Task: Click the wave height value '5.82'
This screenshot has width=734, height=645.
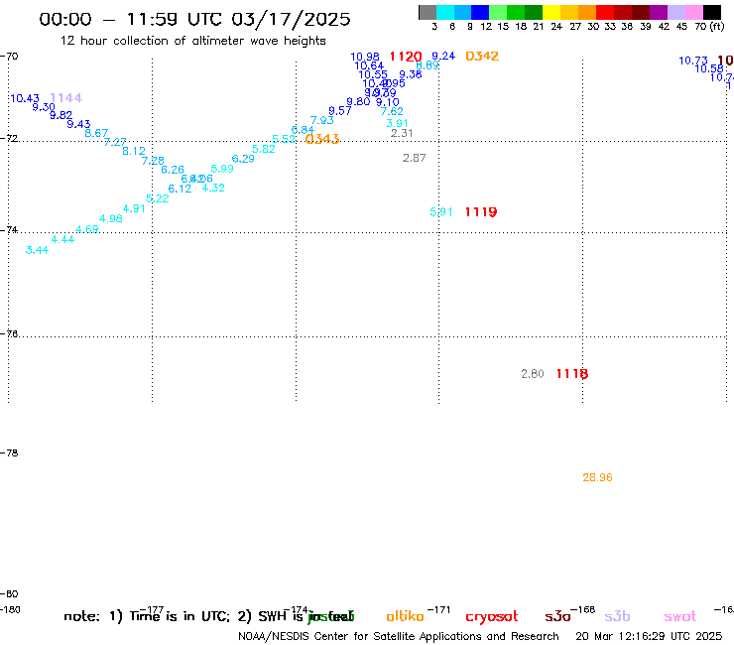Action: (264, 149)
